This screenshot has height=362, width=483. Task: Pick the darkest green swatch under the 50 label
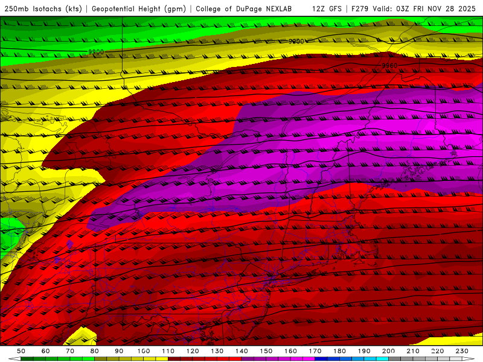[27, 359]
